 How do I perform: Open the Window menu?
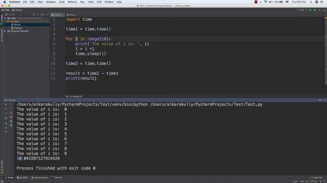tap(109, 2)
